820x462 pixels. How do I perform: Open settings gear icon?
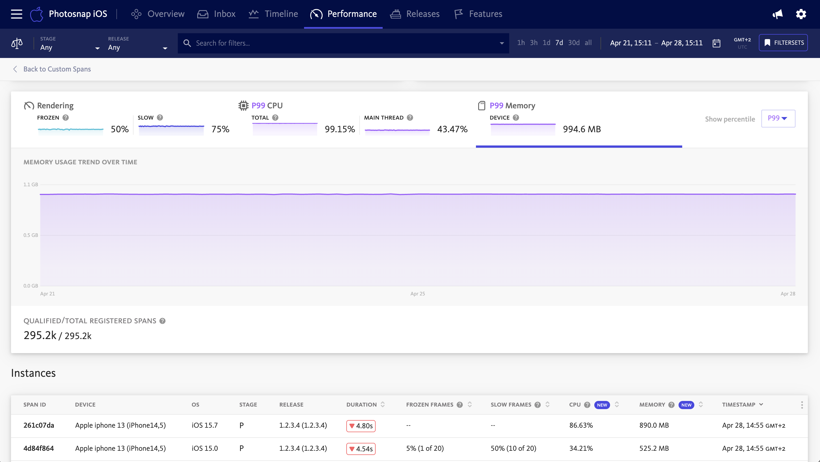tap(801, 14)
